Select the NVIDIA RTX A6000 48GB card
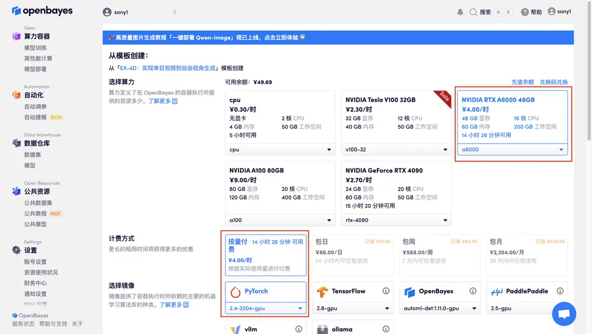This screenshot has height=334, width=592. (512, 122)
